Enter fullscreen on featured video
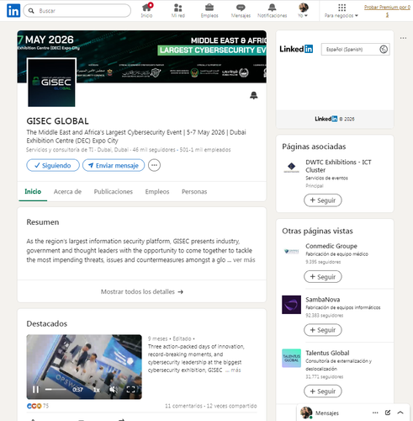This screenshot has height=421, width=413. click(x=131, y=390)
